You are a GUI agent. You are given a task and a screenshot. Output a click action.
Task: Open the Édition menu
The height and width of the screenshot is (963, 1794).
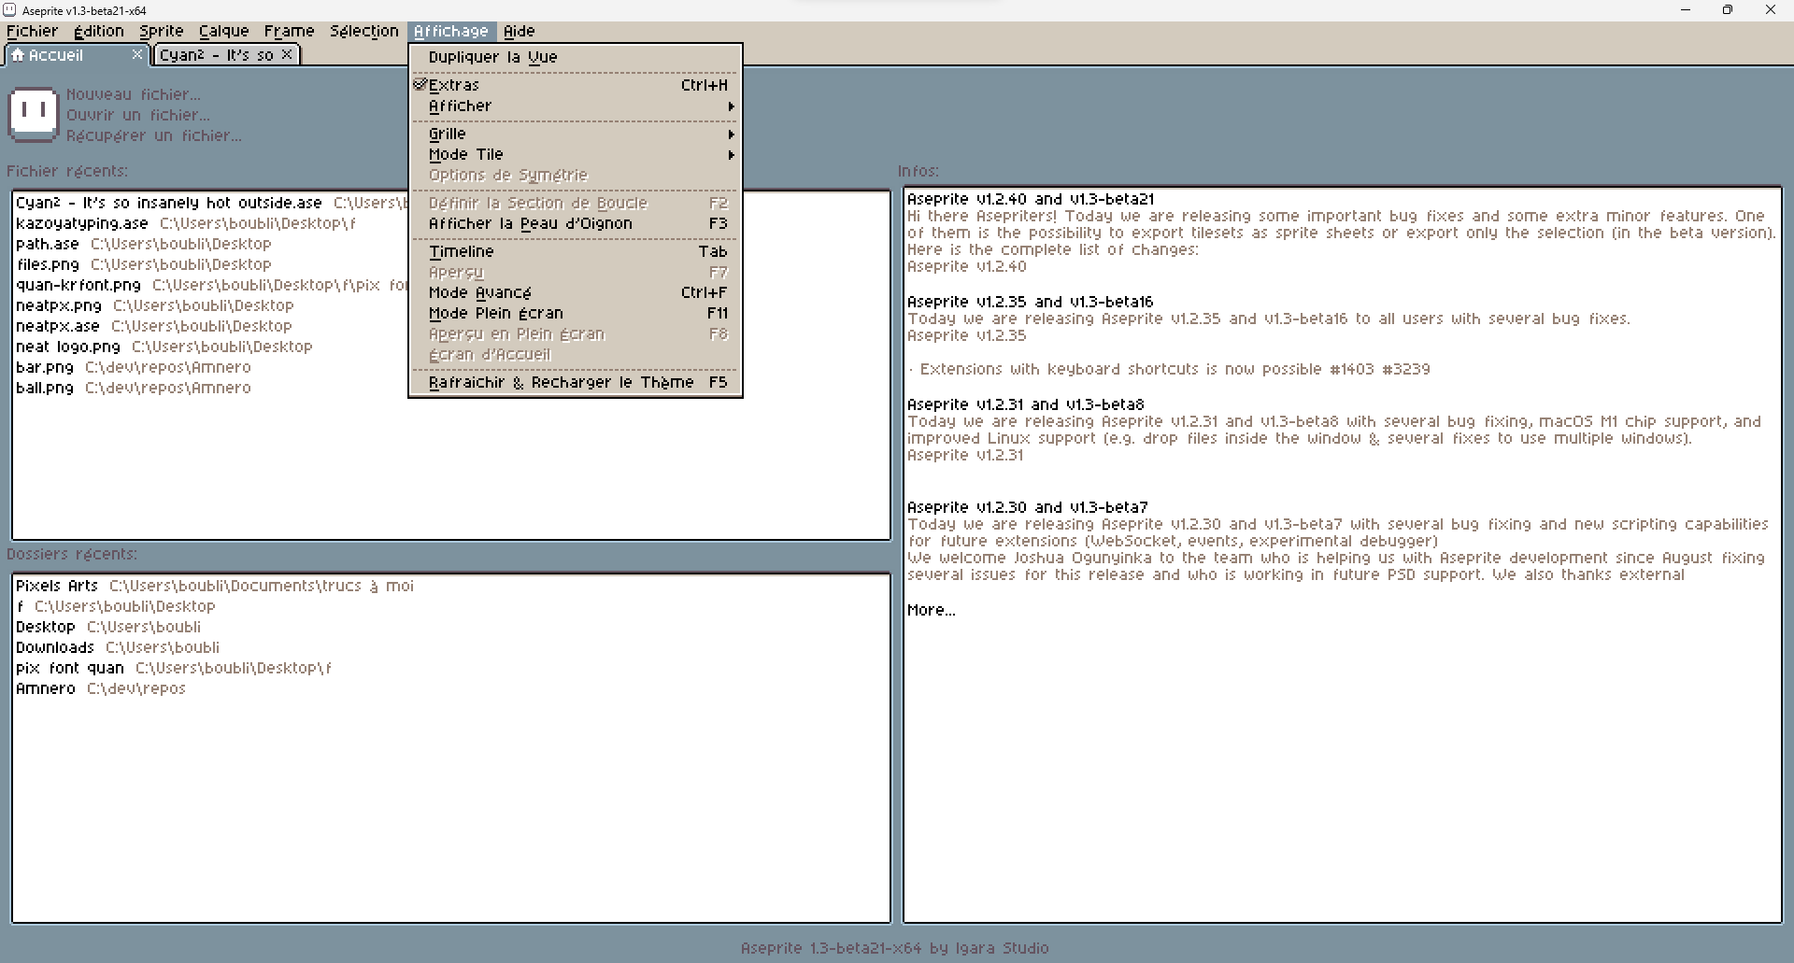click(x=99, y=31)
